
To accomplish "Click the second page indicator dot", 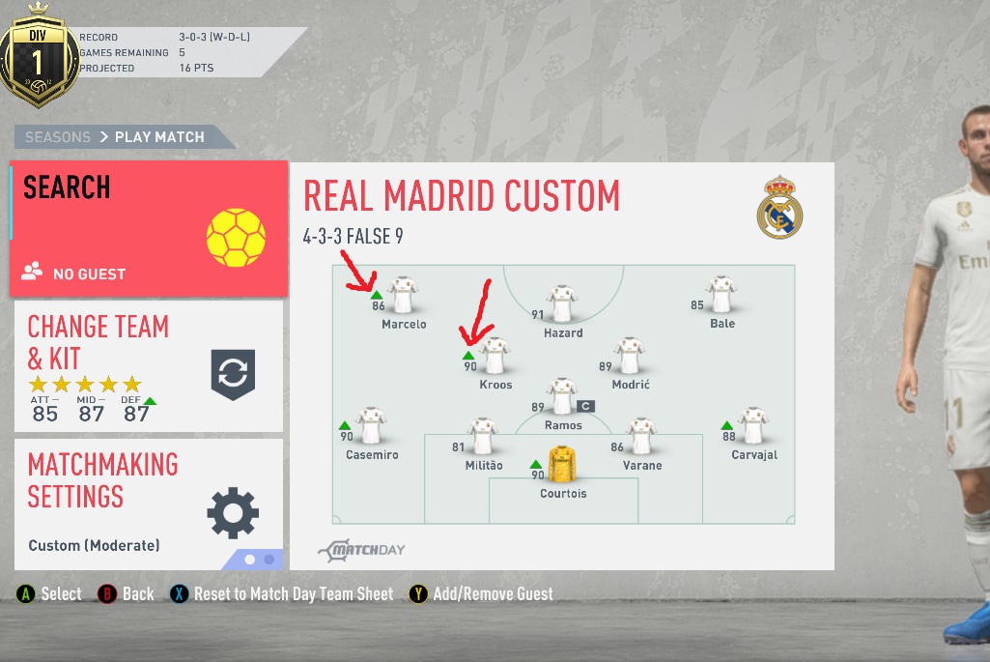I will click(269, 560).
